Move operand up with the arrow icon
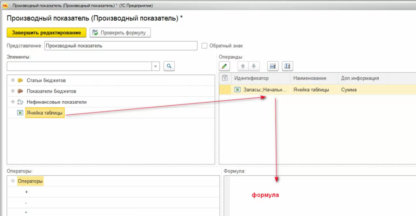The width and height of the screenshot is (416, 216). click(x=242, y=66)
